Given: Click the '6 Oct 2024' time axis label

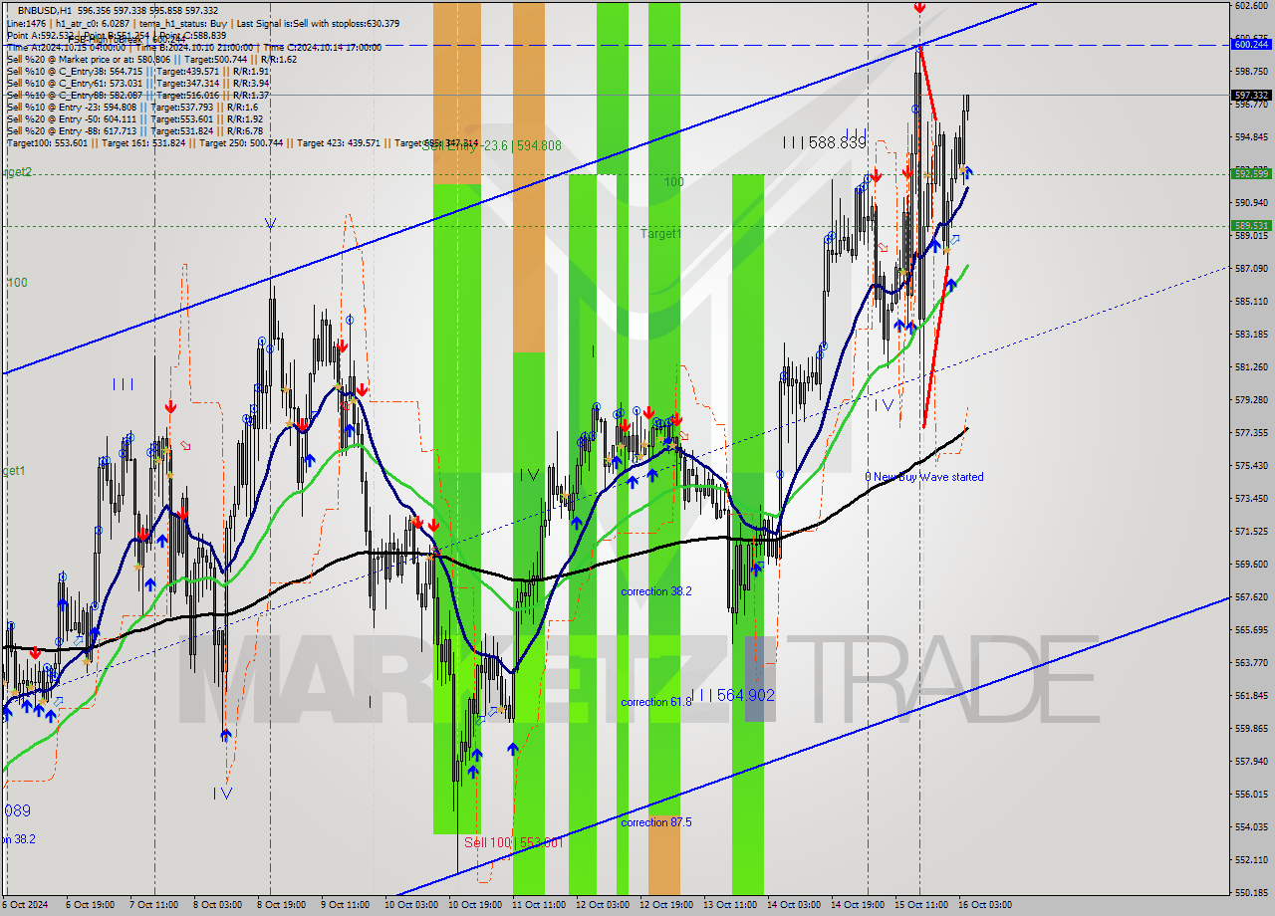Looking at the screenshot, I should (x=25, y=905).
